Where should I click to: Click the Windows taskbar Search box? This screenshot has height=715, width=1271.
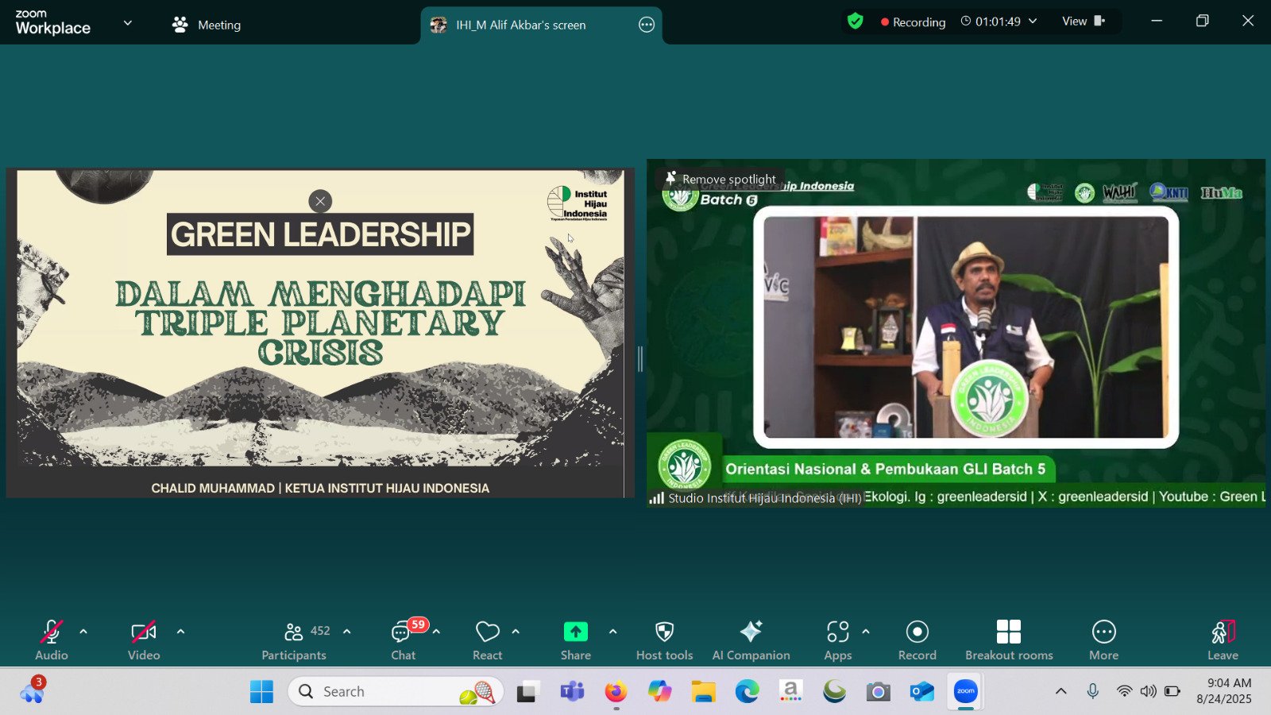[x=395, y=691]
